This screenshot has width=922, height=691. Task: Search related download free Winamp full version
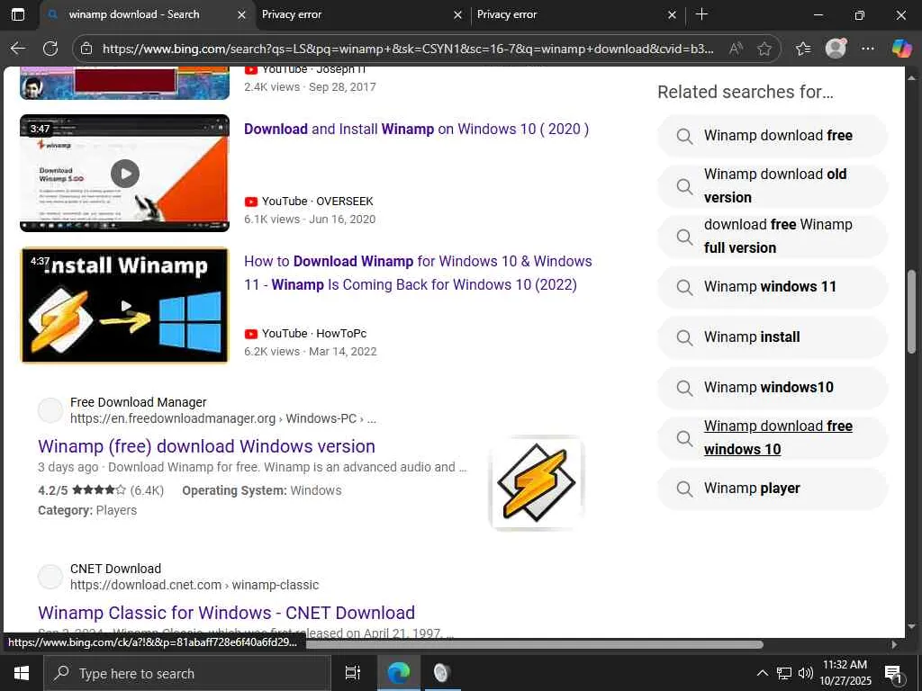[x=772, y=237]
